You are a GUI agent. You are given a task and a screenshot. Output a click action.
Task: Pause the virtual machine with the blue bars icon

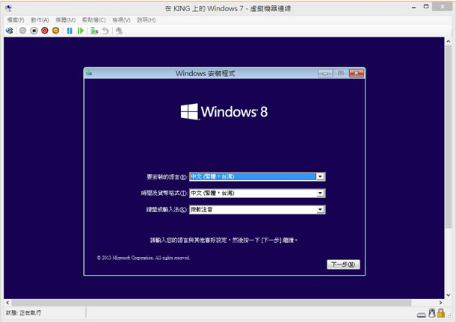(70, 31)
